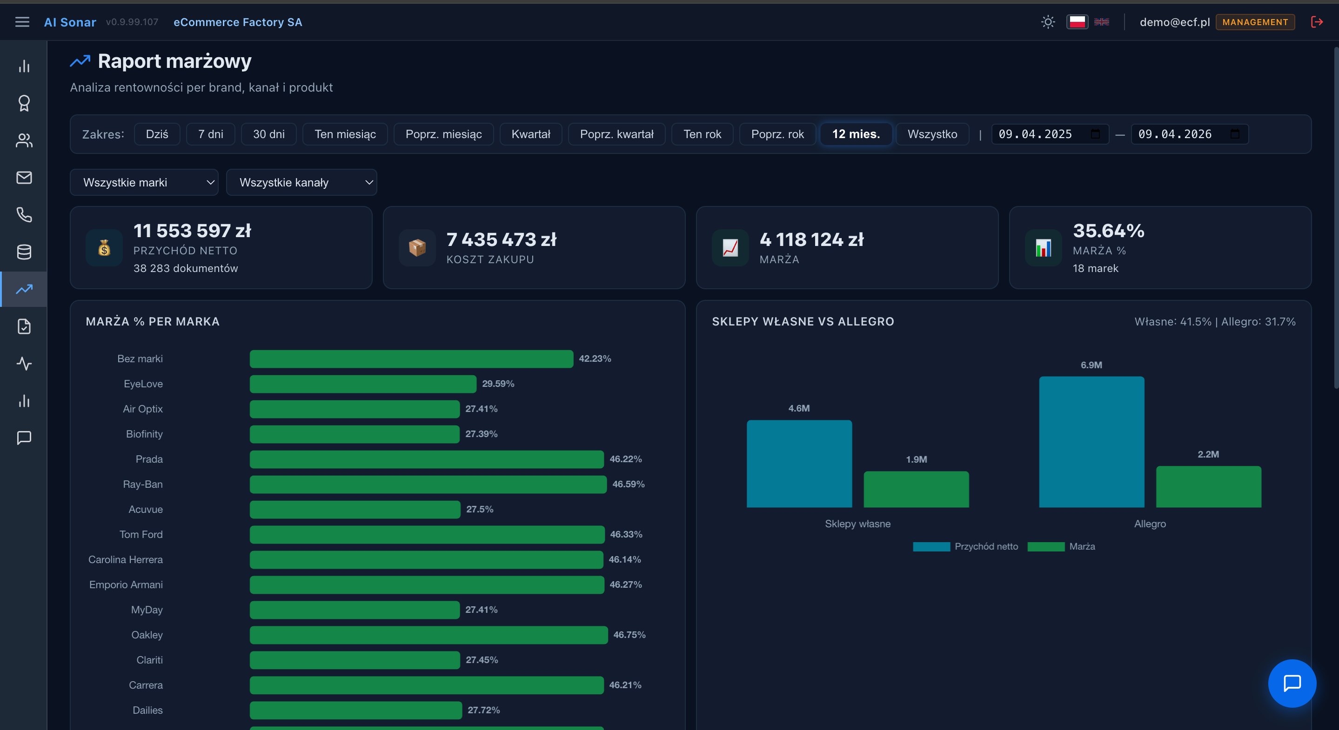The width and height of the screenshot is (1339, 730).
Task: Select the 30 dni range
Action: tap(269, 134)
